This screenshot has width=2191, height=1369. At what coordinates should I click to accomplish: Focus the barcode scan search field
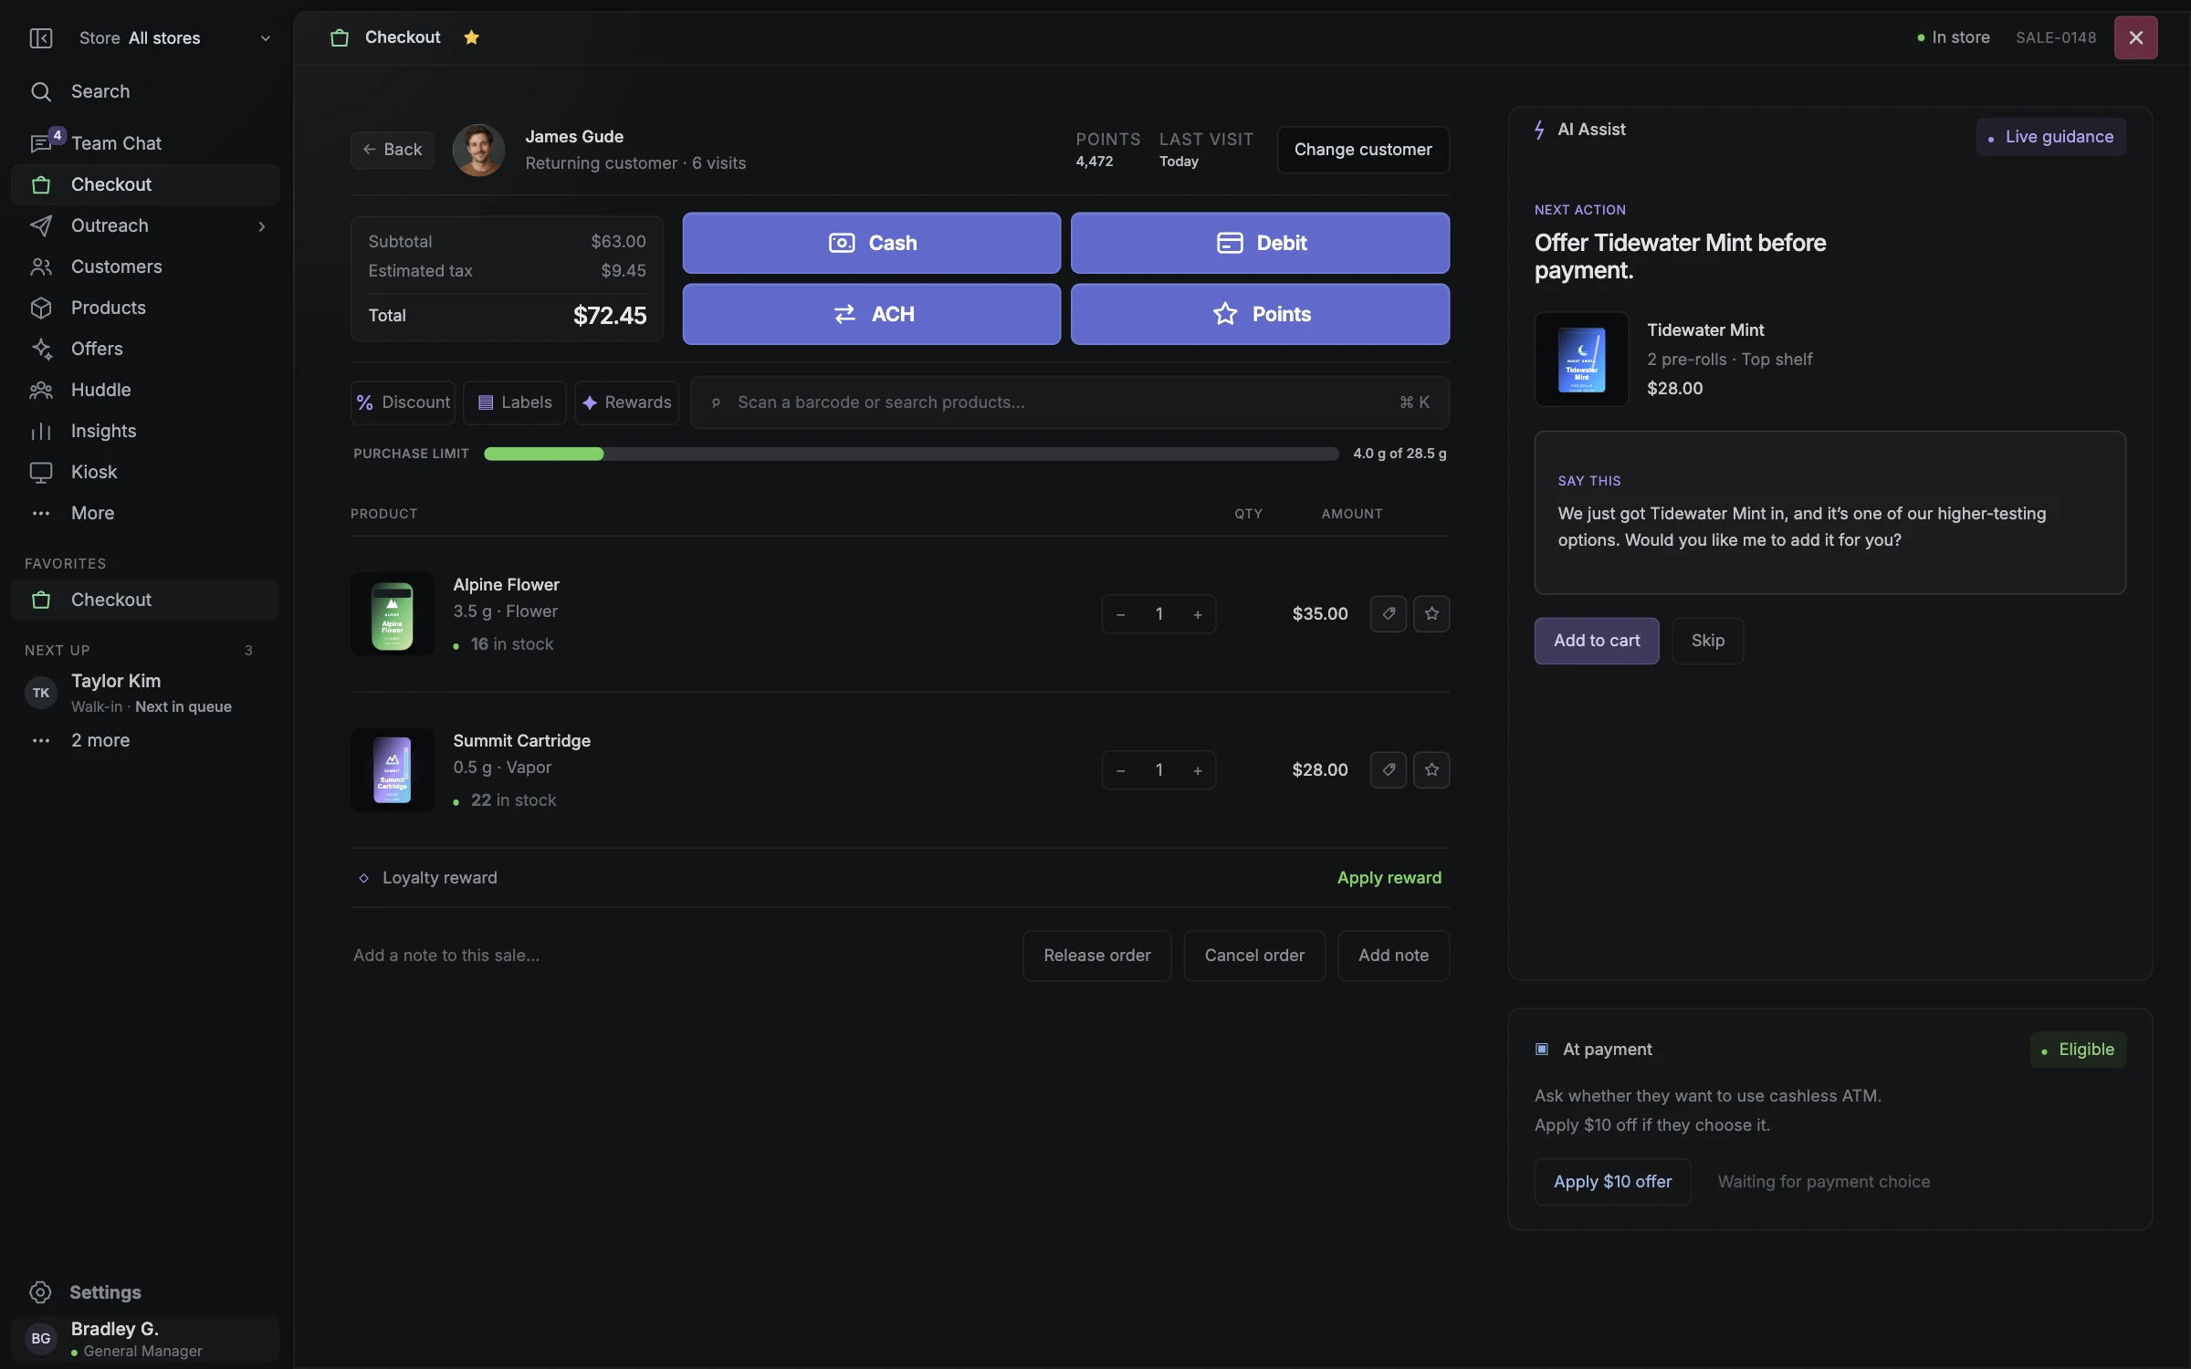pos(1070,402)
